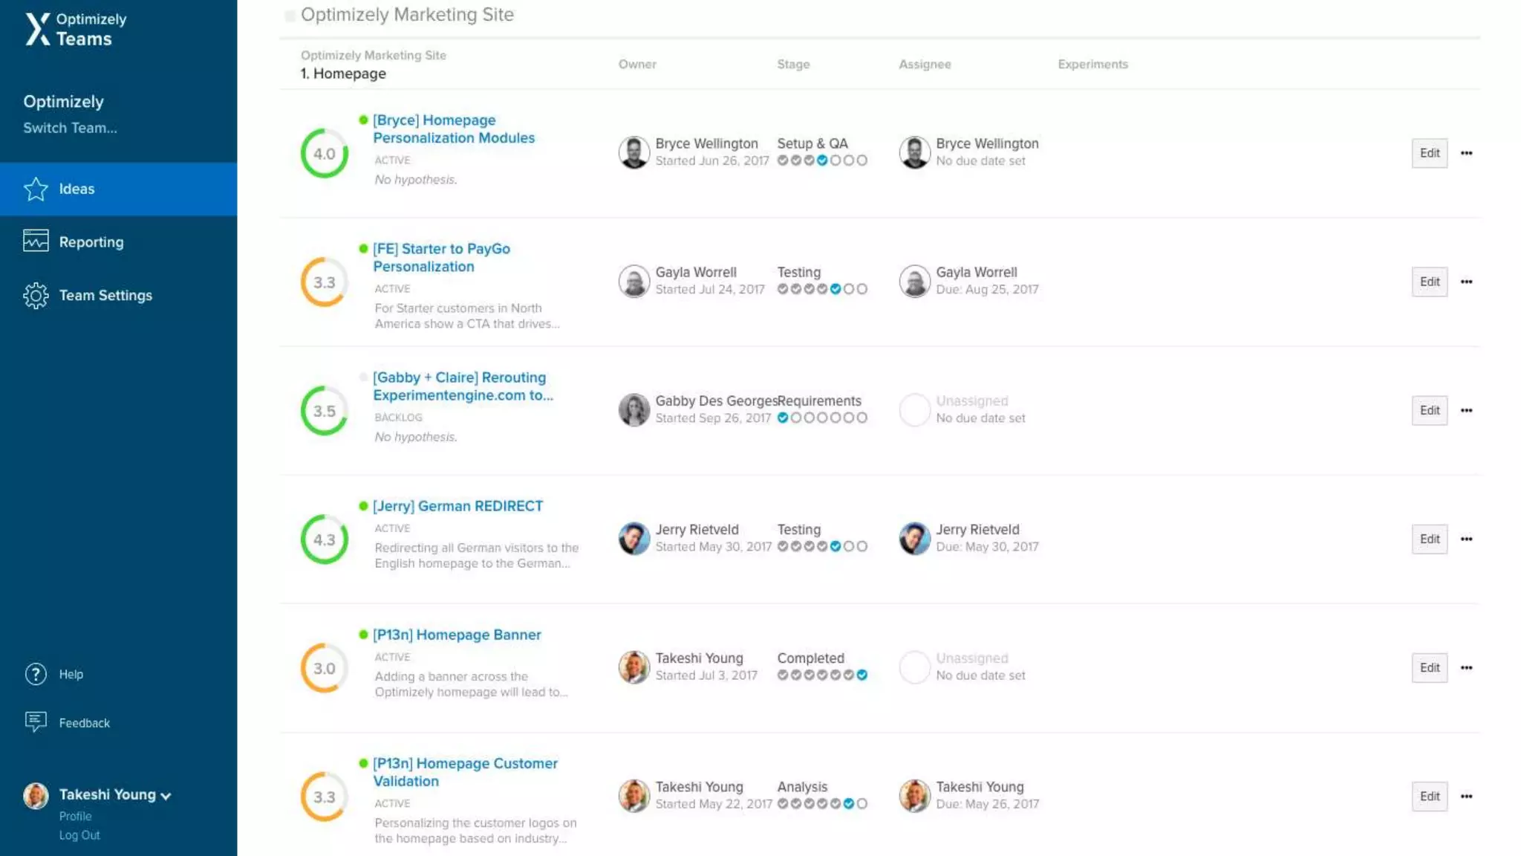
Task: Click first stage circle of Rerouting idea
Action: point(783,418)
